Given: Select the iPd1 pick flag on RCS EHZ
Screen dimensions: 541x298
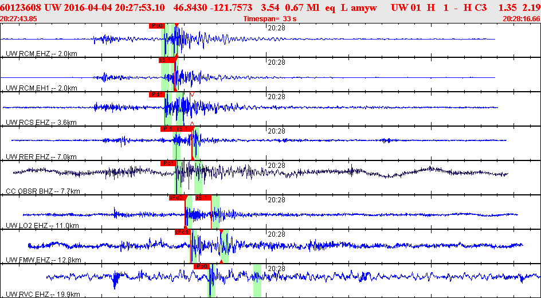Looking at the screenshot, I should [156, 95].
